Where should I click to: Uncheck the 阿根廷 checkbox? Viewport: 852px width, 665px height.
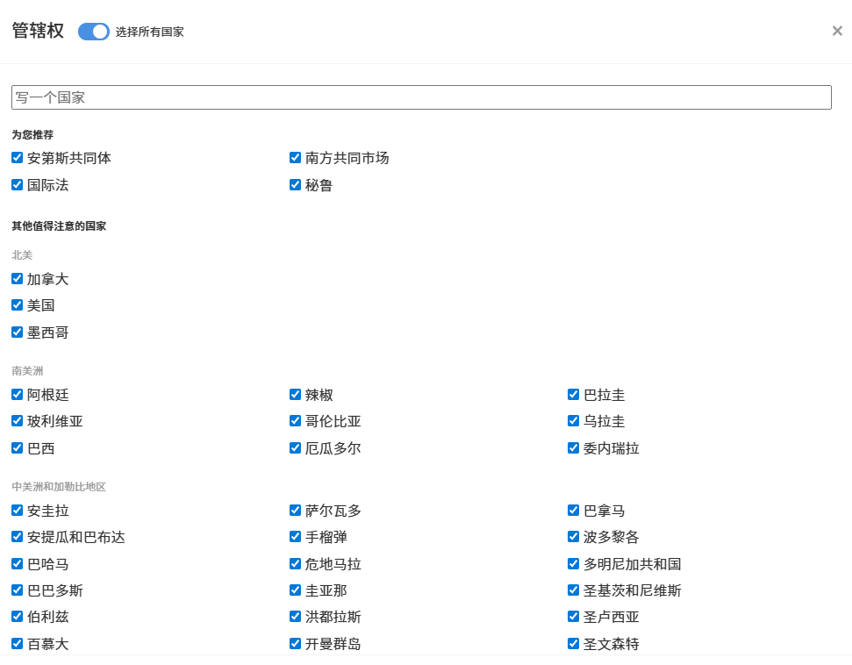[x=18, y=395]
